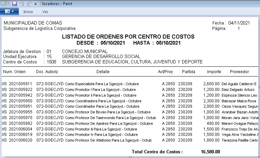Click detail Como Coordinadora Para La Sgecjyd
This screenshot has height=158, width=260.
click(x=103, y=101)
